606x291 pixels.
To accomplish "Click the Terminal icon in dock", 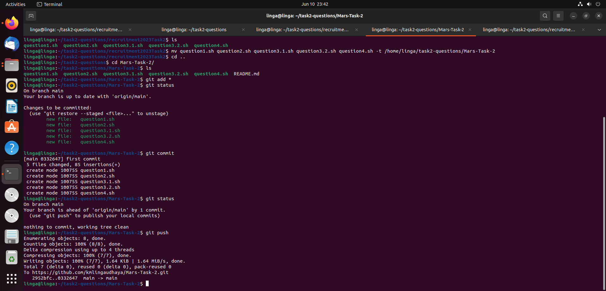I will (x=12, y=174).
